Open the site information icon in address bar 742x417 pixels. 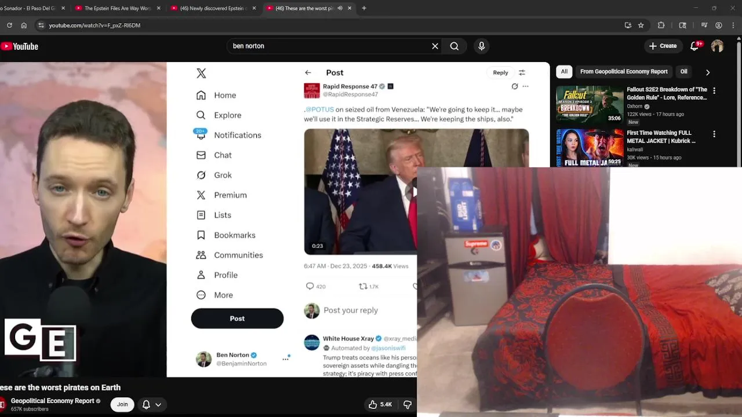(x=41, y=25)
